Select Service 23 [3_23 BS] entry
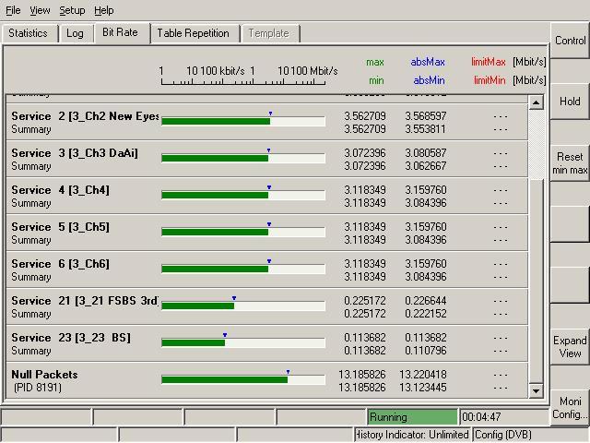This screenshot has width=590, height=443. [70, 338]
